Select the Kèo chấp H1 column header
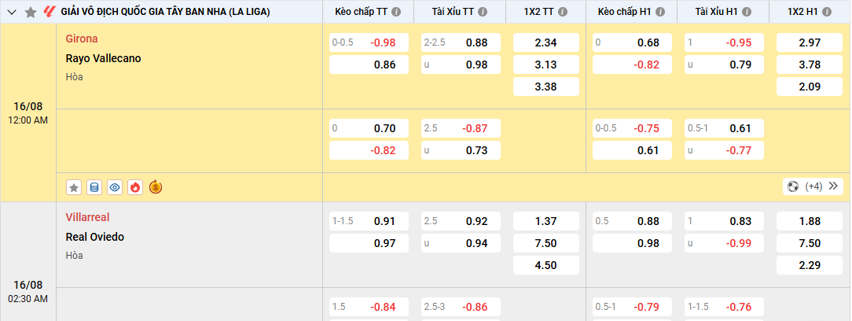This screenshot has width=852, height=321. tap(622, 12)
